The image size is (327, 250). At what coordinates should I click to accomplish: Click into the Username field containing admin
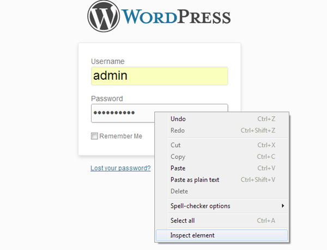[x=160, y=76]
